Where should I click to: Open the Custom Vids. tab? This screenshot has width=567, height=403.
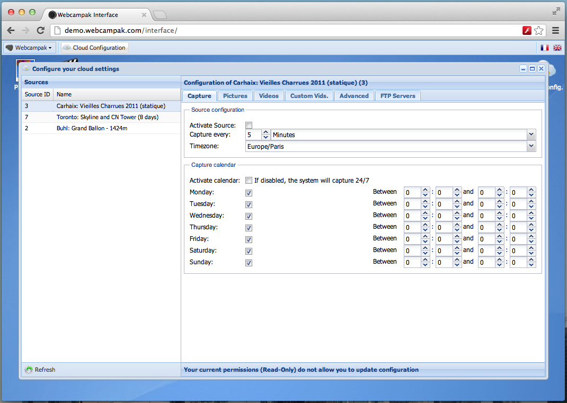point(309,96)
